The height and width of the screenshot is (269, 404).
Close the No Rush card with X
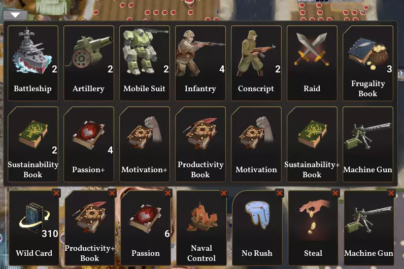pos(280,193)
